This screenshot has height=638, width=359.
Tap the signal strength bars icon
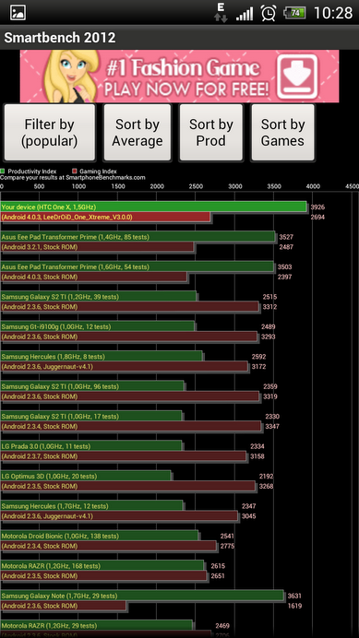pyautogui.click(x=245, y=14)
